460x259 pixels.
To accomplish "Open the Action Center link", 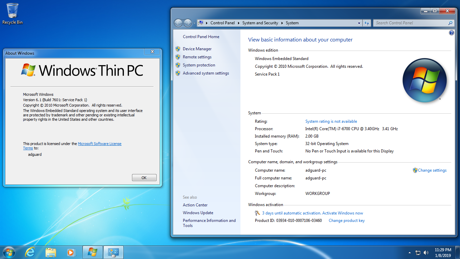I will (x=195, y=205).
